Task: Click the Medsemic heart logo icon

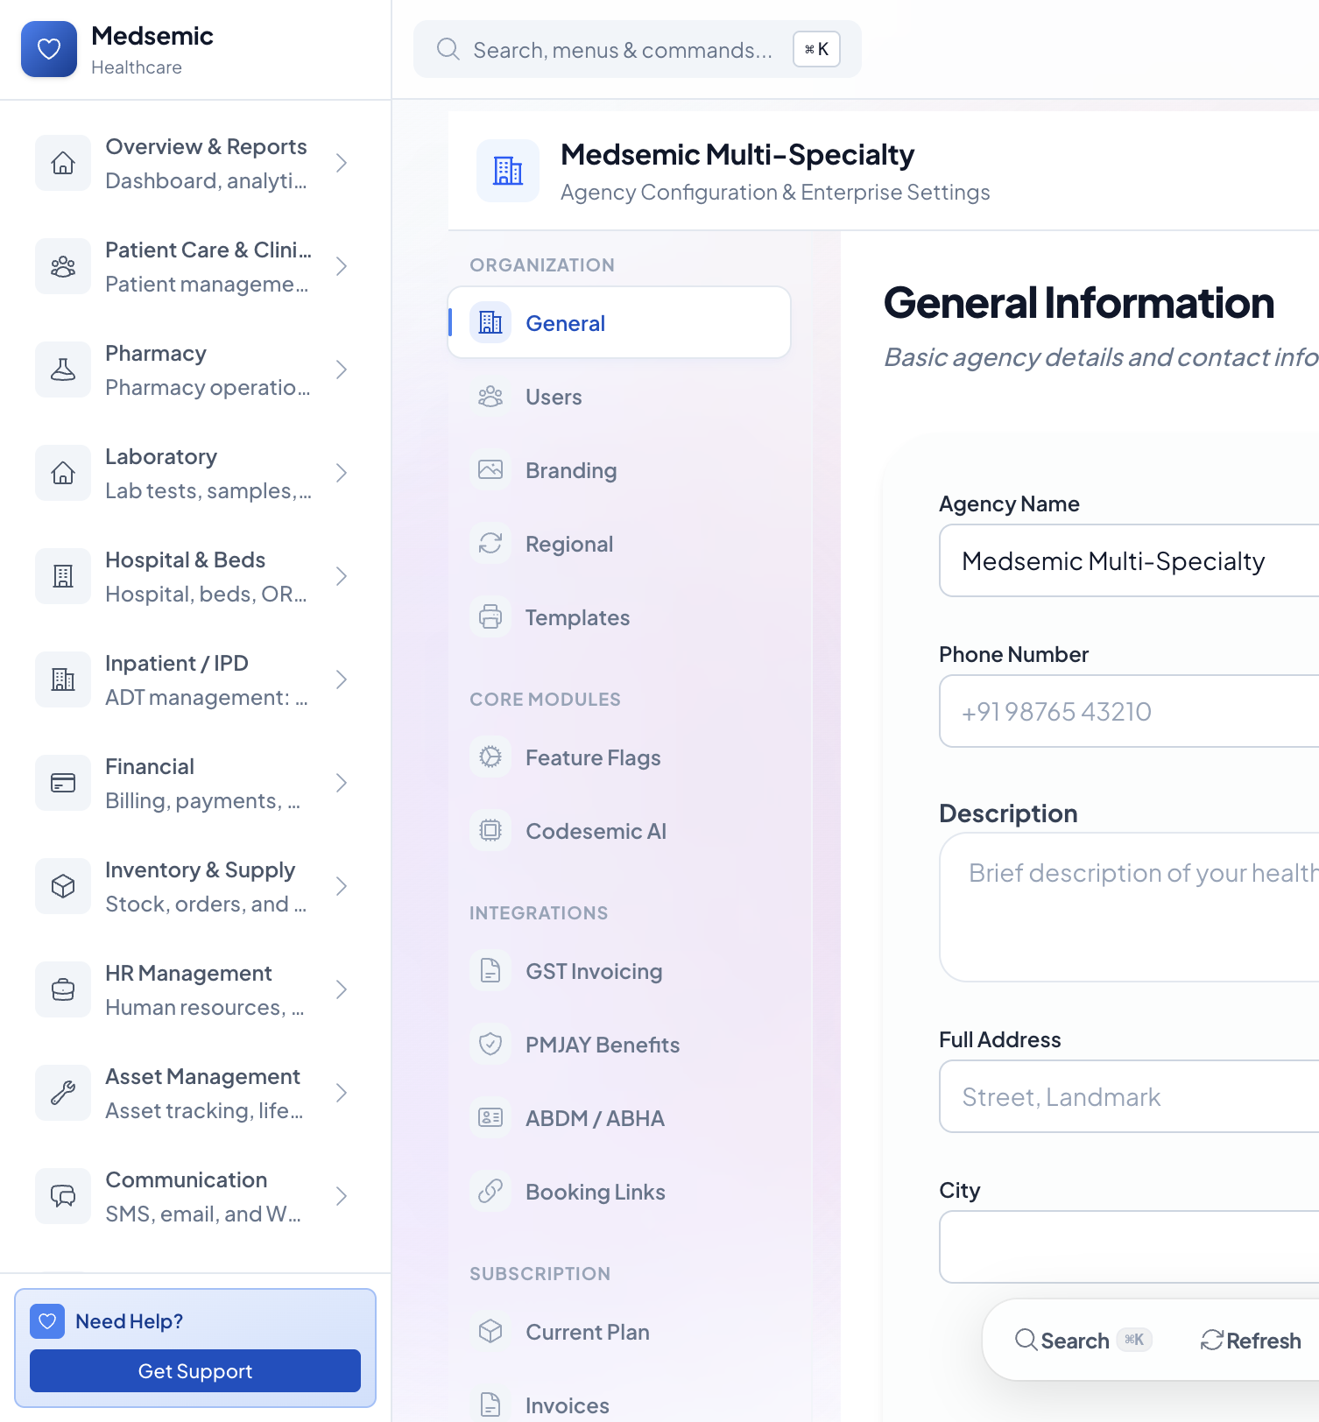Action: tap(49, 49)
